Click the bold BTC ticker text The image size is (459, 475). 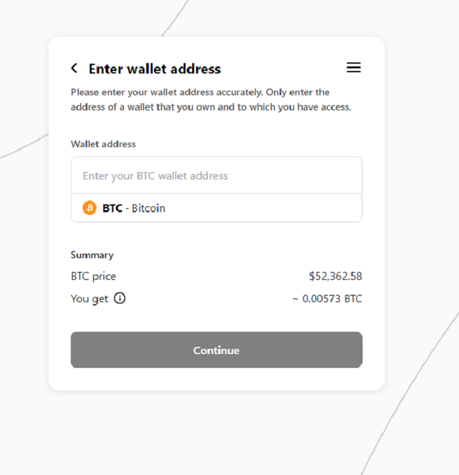pos(112,208)
